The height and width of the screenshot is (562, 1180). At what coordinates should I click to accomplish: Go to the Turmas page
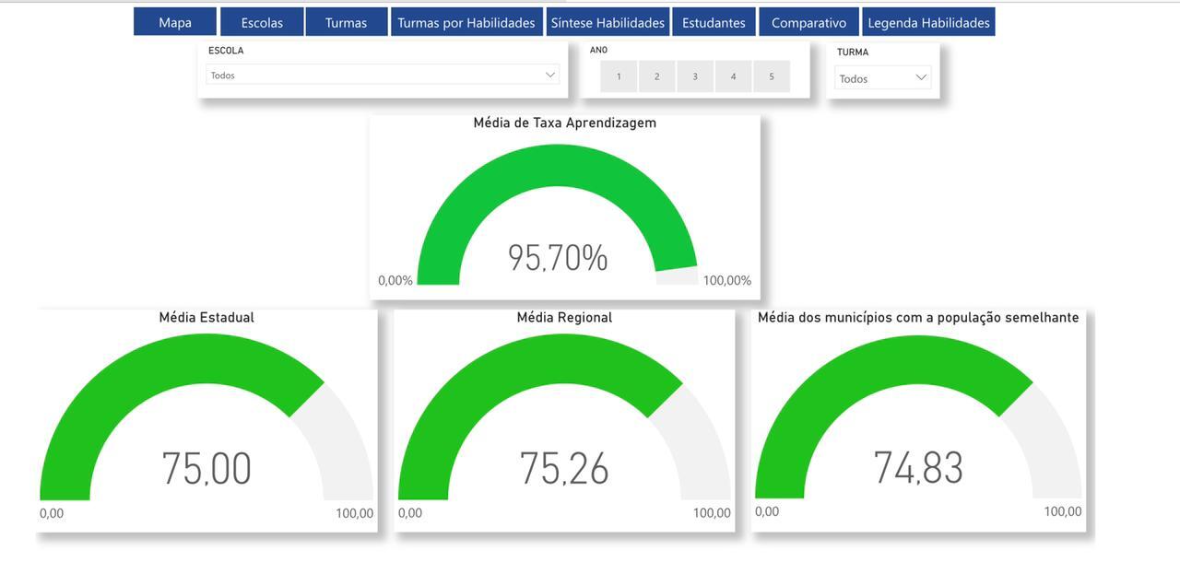(x=346, y=22)
